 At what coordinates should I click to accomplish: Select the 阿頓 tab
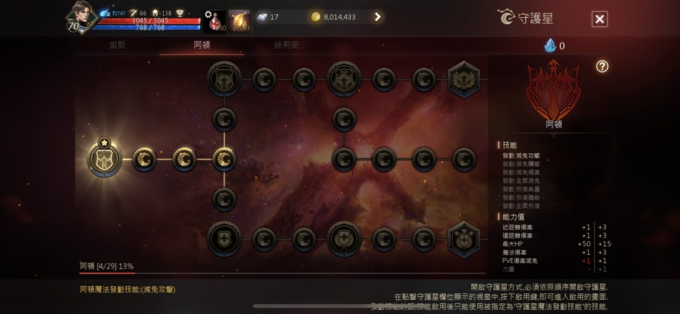tap(202, 45)
